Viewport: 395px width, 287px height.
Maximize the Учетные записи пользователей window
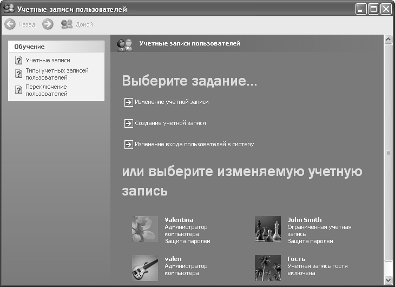pyautogui.click(x=373, y=9)
